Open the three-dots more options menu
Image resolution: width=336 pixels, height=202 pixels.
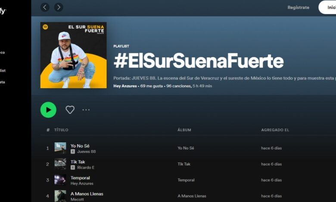[86, 110]
